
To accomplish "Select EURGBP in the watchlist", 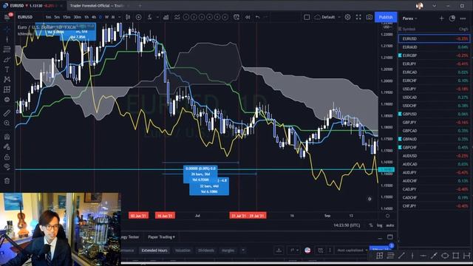I will point(434,55).
